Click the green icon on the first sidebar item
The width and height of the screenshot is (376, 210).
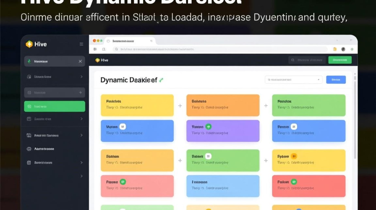click(29, 61)
